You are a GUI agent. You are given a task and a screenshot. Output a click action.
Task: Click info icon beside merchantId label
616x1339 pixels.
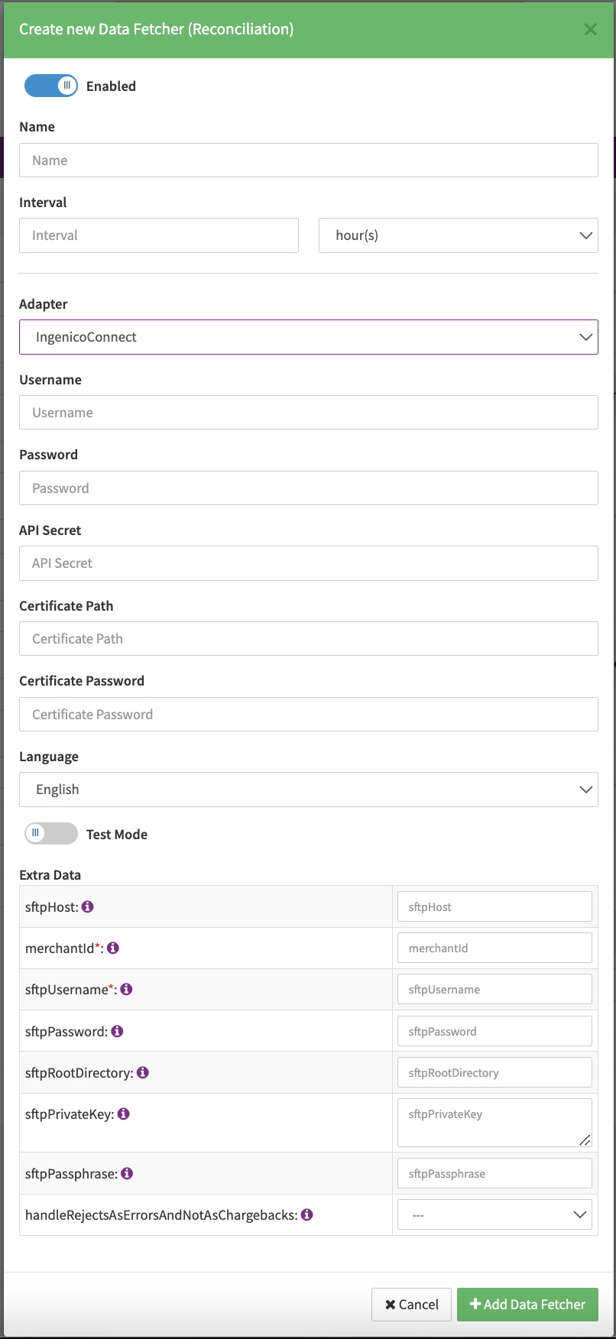coord(113,948)
